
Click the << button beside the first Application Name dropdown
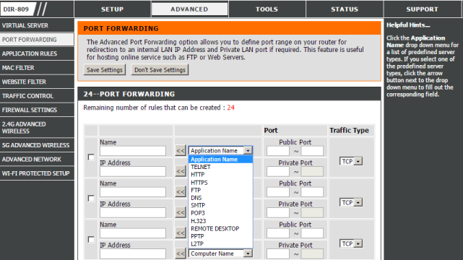181,150
